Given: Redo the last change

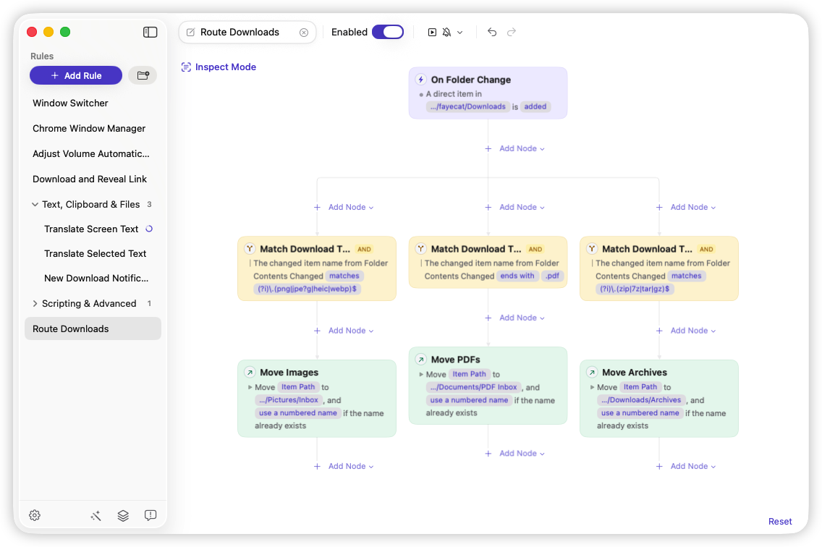Looking at the screenshot, I should click(512, 32).
